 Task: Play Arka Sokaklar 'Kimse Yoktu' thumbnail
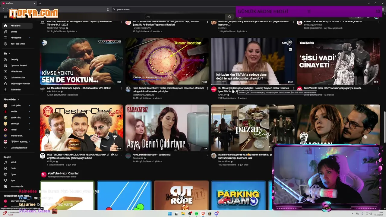point(81,61)
